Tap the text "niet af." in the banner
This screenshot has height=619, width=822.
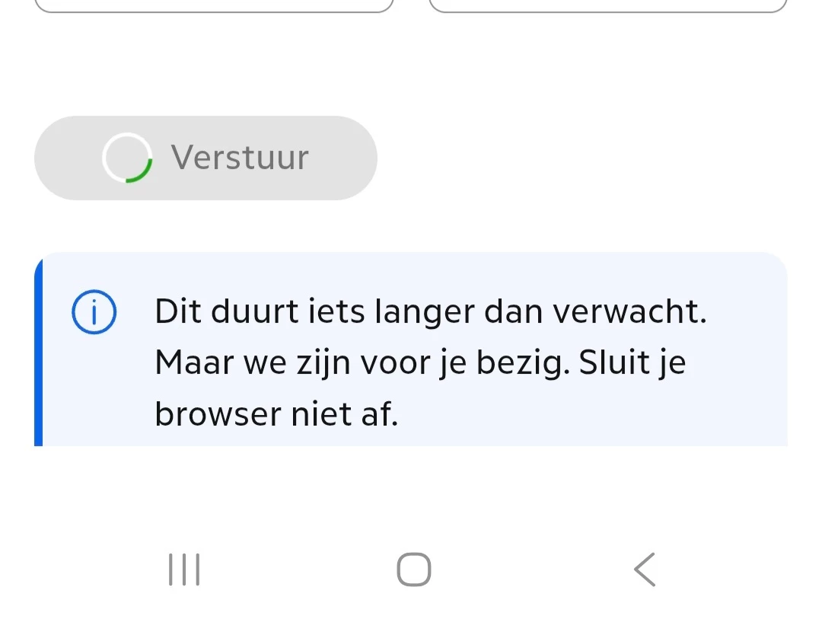coord(344,415)
